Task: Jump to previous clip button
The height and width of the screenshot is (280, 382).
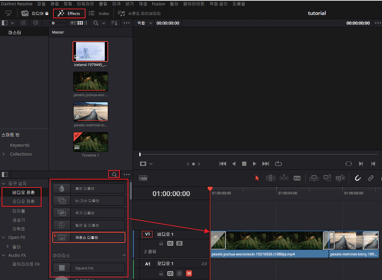Action: (x=373, y=164)
